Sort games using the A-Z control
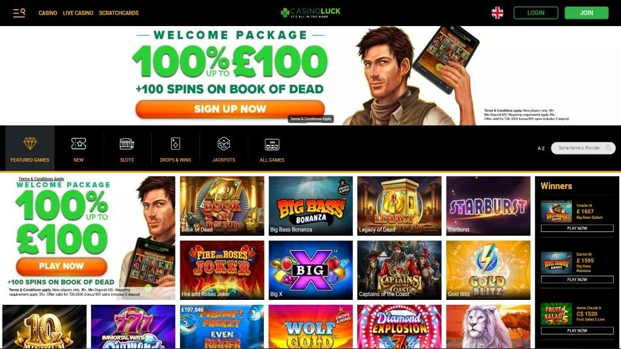Viewport: 621px width, 349px height. pos(541,148)
